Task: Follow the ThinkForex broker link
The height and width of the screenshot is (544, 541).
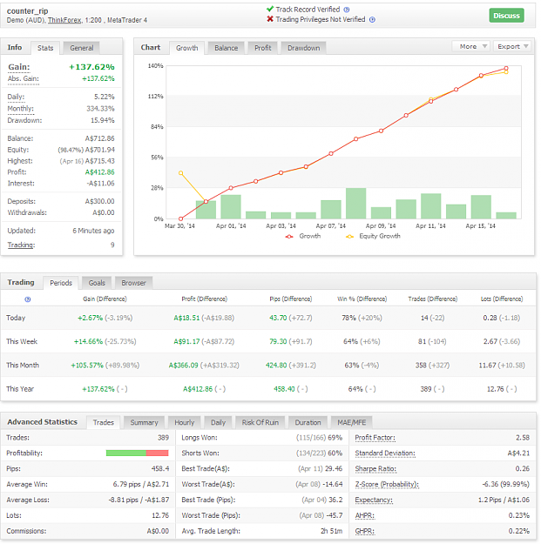Action: [64, 20]
